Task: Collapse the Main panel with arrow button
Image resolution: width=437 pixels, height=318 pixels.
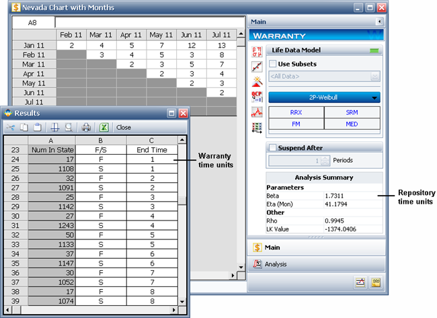Action: pos(379,22)
